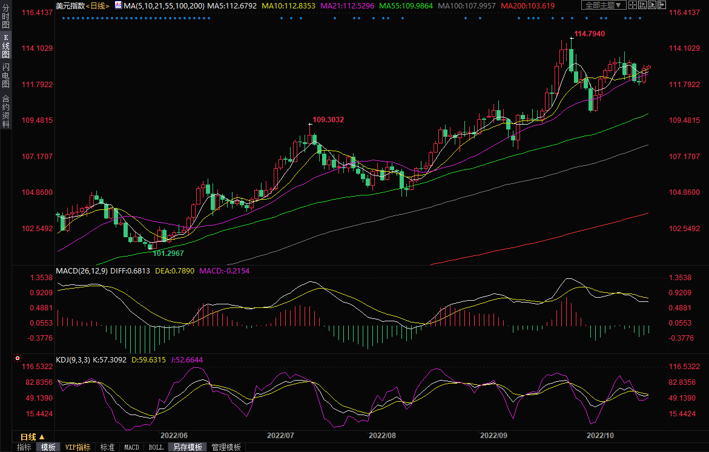Click the 另存模板 button
This screenshot has height=452, width=709.
[x=188, y=447]
